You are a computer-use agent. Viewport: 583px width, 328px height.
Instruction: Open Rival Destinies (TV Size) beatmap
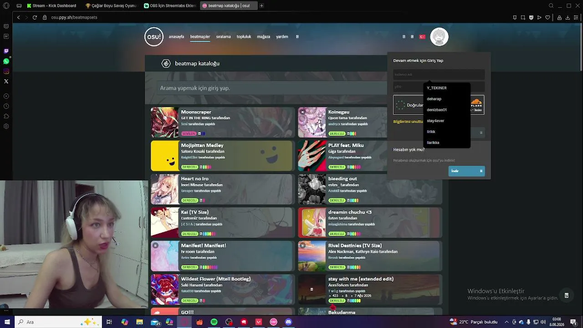click(370, 256)
